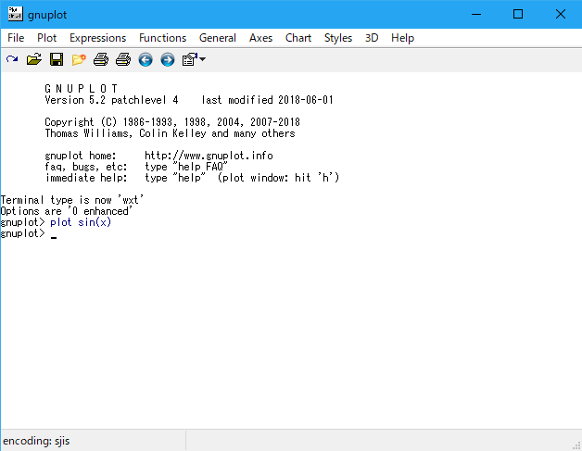The image size is (582, 451).
Task: Click the http://www.gnuplot.info URL text
Action: pos(209,156)
